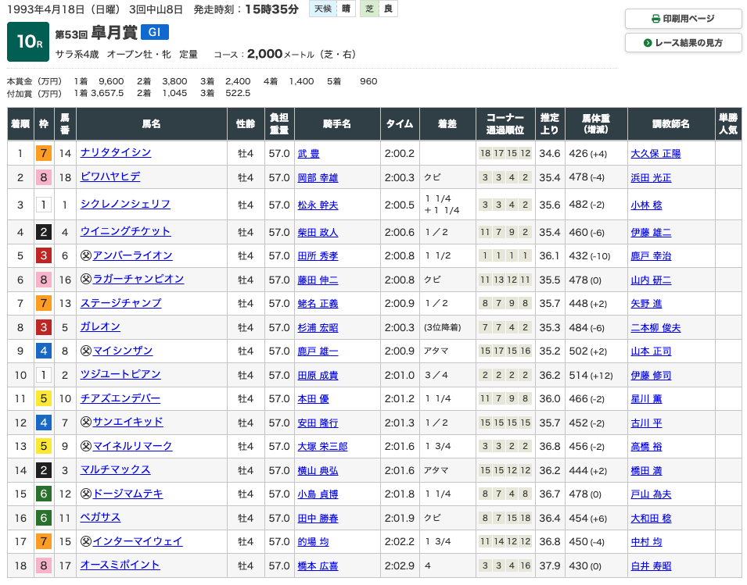
Task: Click the レース結果の見方 button
Action: click(x=684, y=43)
